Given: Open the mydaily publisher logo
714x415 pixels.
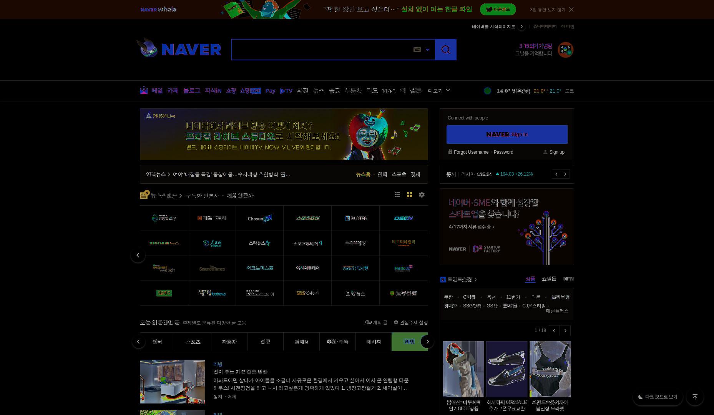Looking at the screenshot, I should coord(164,218).
